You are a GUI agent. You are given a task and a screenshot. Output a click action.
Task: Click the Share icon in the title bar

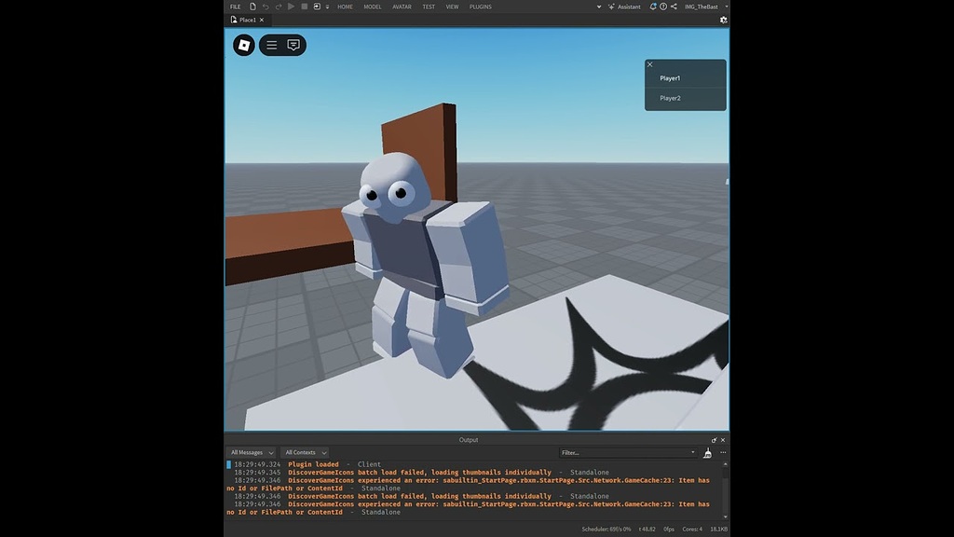pyautogui.click(x=674, y=7)
